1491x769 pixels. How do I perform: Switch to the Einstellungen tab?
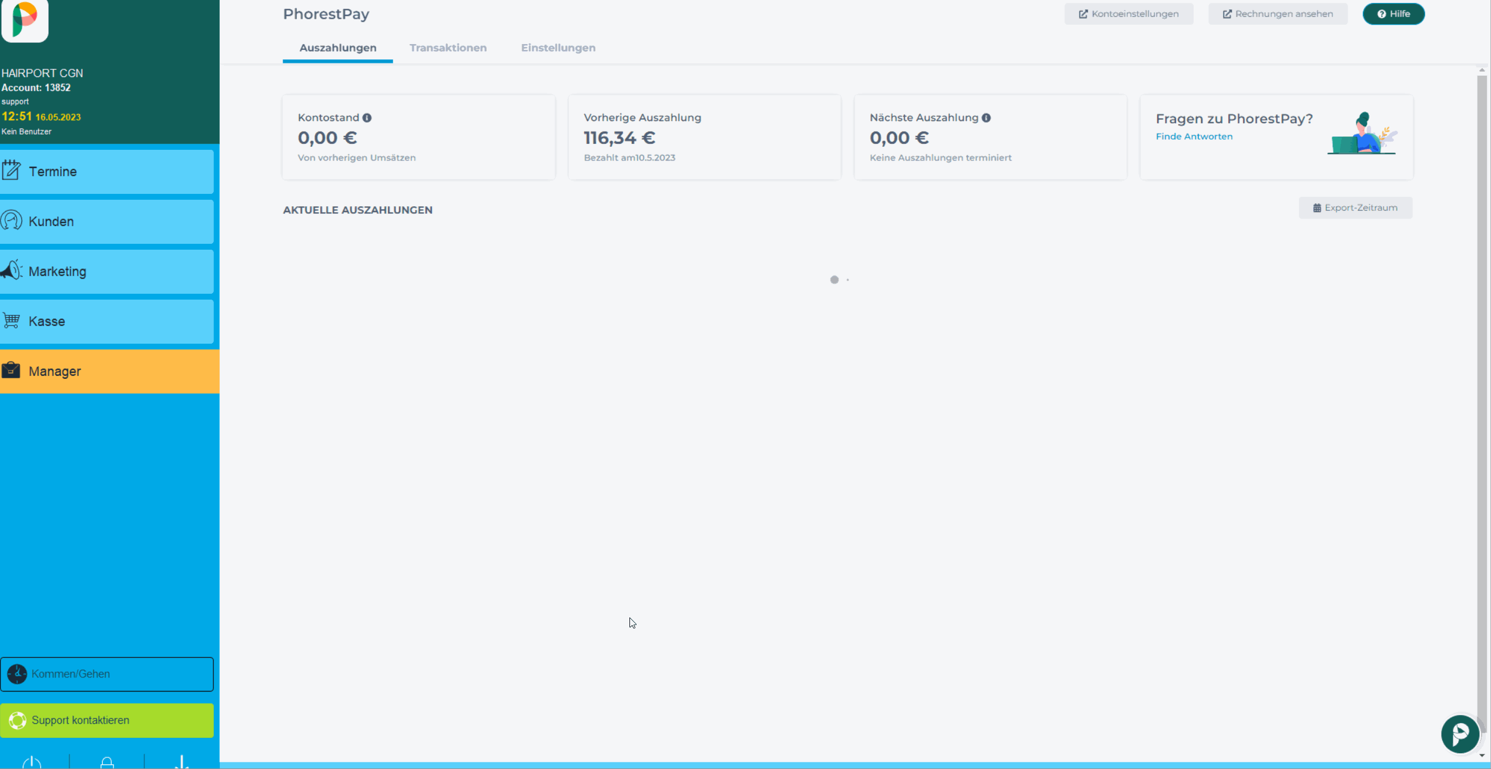(x=558, y=48)
